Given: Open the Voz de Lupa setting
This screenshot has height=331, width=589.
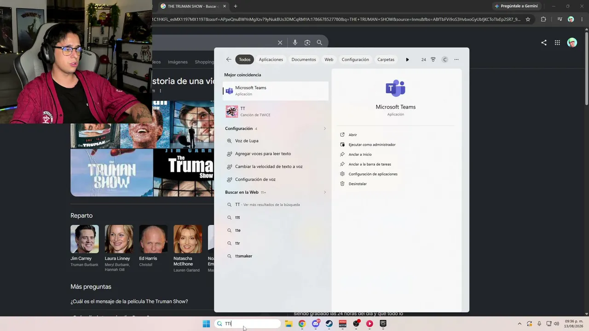Looking at the screenshot, I should [276, 141].
